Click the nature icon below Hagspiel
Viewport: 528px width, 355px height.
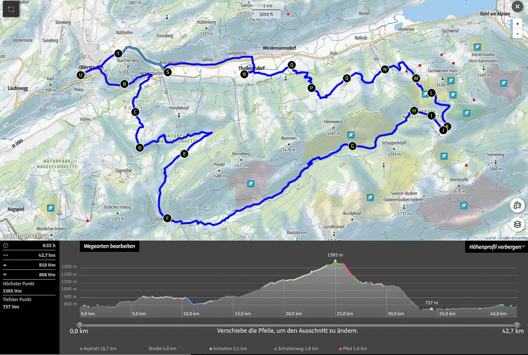[x=51, y=208]
